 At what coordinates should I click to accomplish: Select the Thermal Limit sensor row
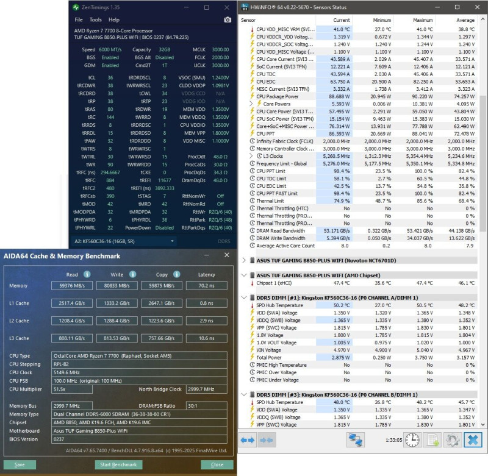[363, 201]
